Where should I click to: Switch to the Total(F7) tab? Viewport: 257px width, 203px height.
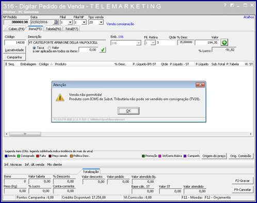[72, 29]
